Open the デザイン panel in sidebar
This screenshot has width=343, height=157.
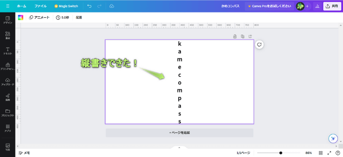click(x=8, y=20)
